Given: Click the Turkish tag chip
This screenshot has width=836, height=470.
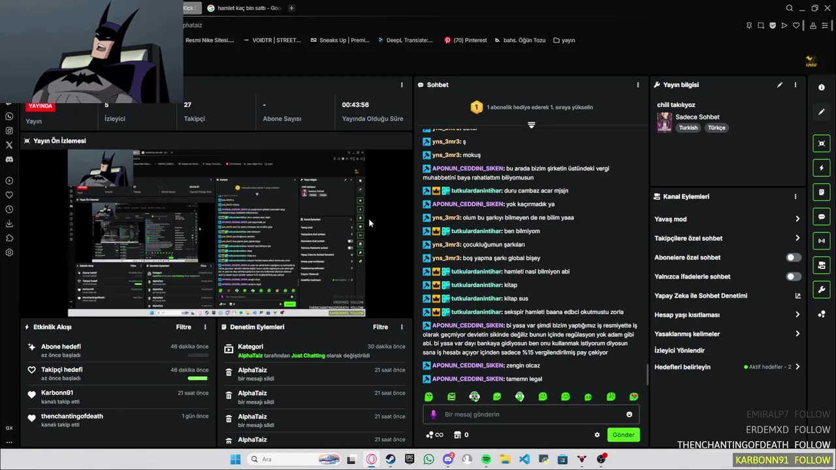Looking at the screenshot, I should click(x=688, y=128).
